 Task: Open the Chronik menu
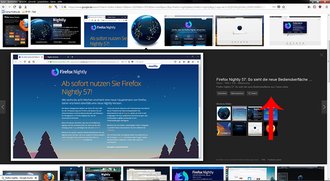[32, 2]
